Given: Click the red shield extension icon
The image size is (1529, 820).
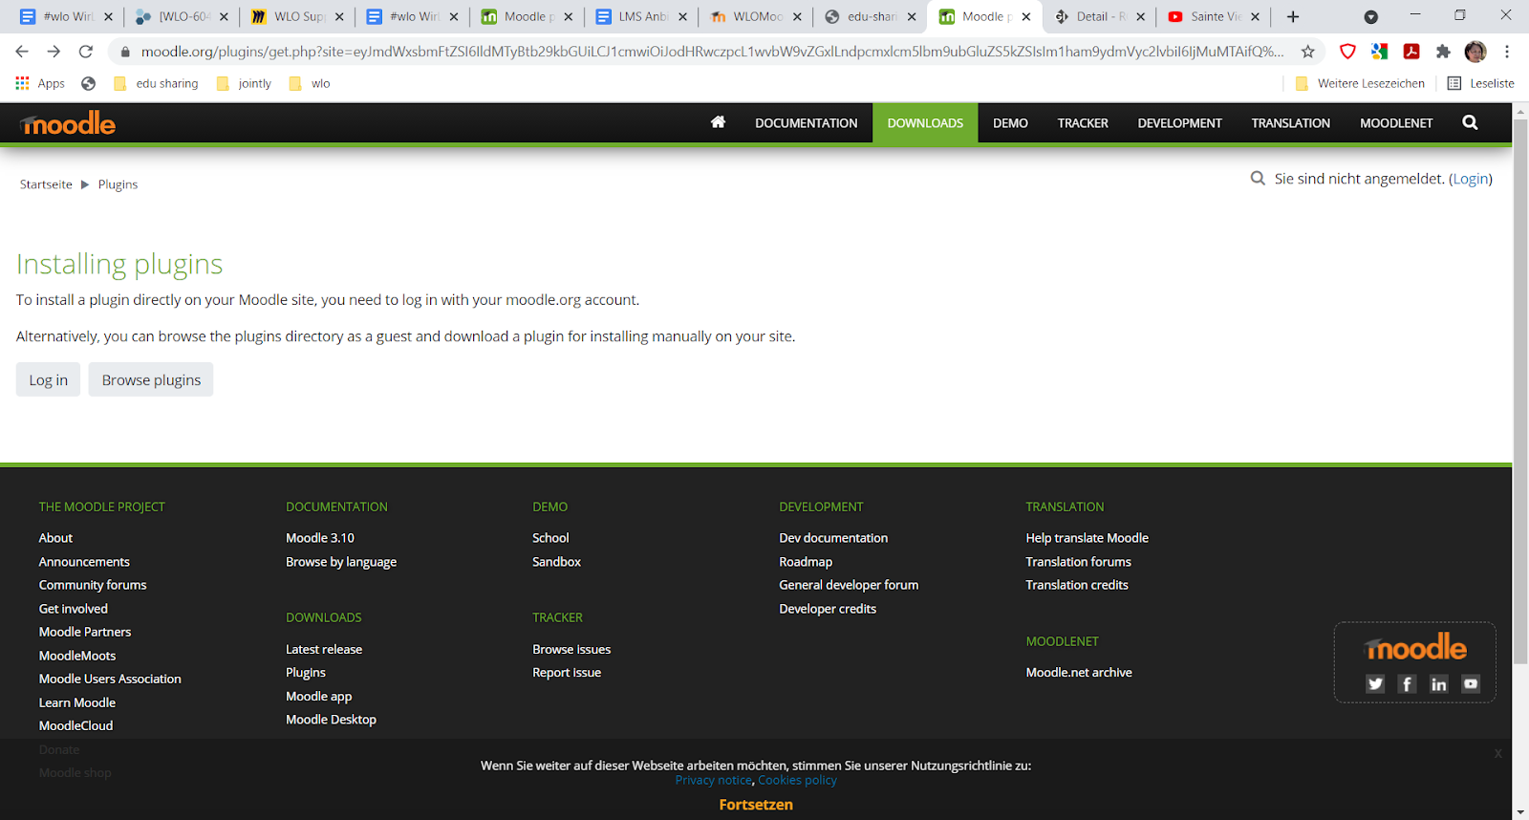Looking at the screenshot, I should 1347,52.
